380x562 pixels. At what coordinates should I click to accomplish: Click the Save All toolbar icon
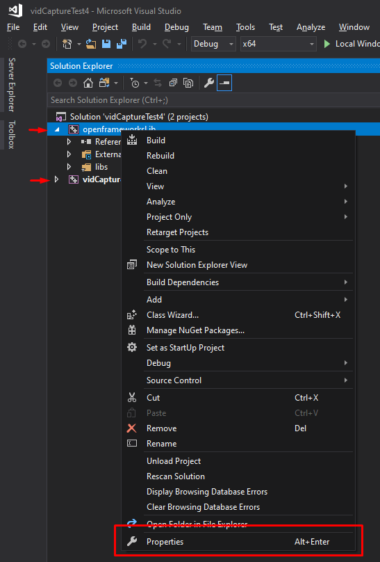122,44
